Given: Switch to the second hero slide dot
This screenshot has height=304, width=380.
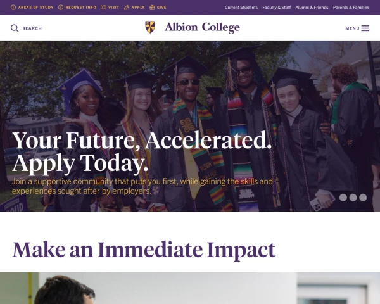Looking at the screenshot, I should tap(353, 198).
